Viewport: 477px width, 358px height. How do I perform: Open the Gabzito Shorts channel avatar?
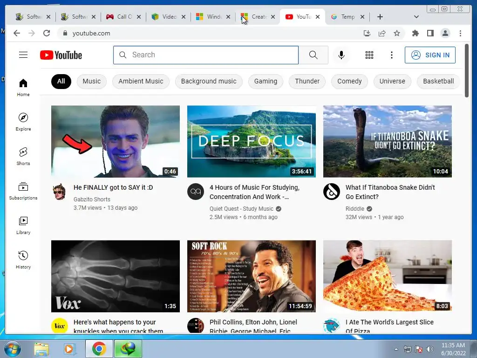click(x=59, y=192)
